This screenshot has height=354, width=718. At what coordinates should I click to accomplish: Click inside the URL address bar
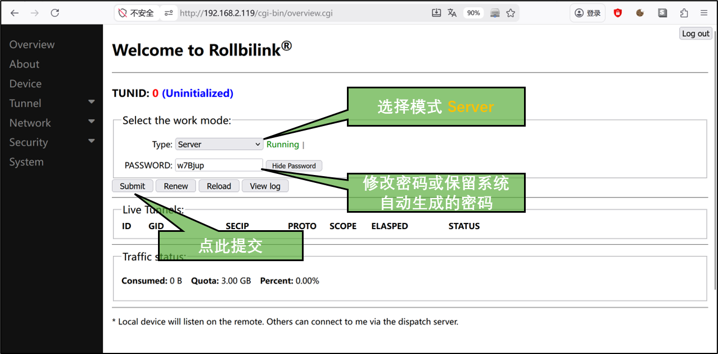coord(304,13)
